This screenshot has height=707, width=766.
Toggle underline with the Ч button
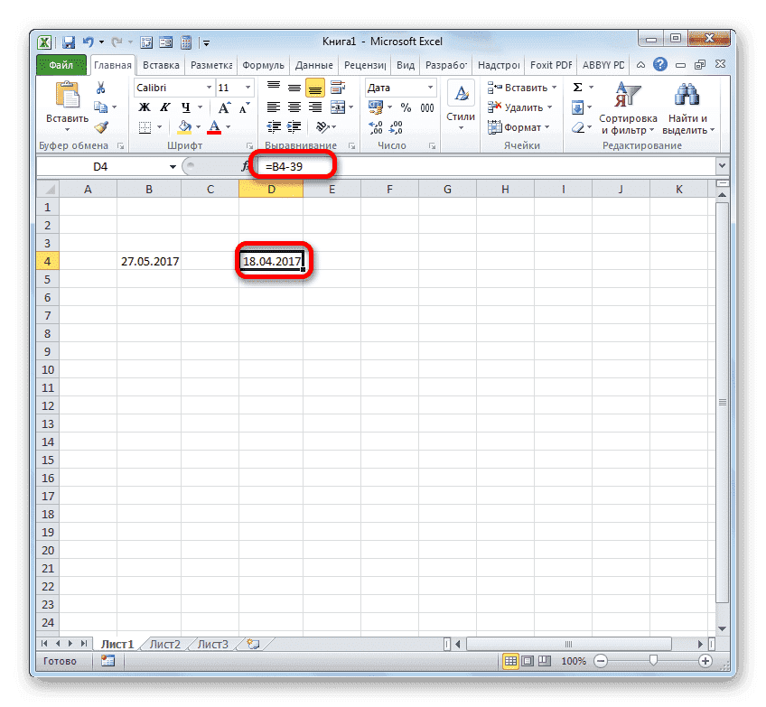coord(185,107)
